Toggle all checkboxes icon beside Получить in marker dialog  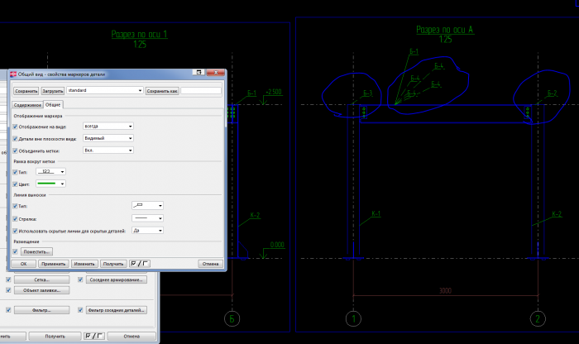[x=140, y=264]
